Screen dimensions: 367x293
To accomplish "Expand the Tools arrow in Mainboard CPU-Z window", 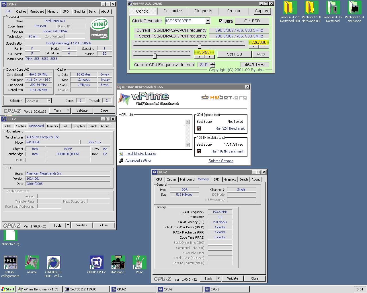I will [x=68, y=225].
